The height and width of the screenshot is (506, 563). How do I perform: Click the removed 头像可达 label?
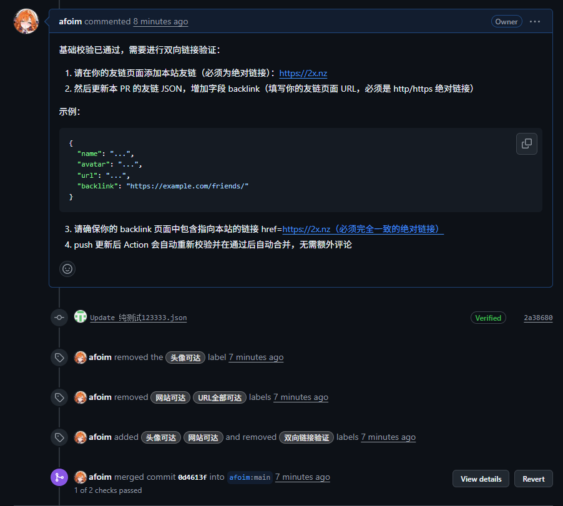[185, 358]
